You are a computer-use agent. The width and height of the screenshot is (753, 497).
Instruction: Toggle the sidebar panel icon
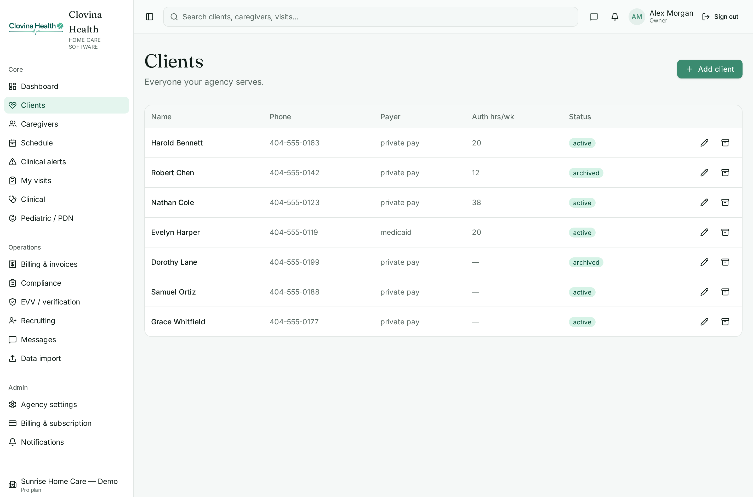[x=150, y=17]
